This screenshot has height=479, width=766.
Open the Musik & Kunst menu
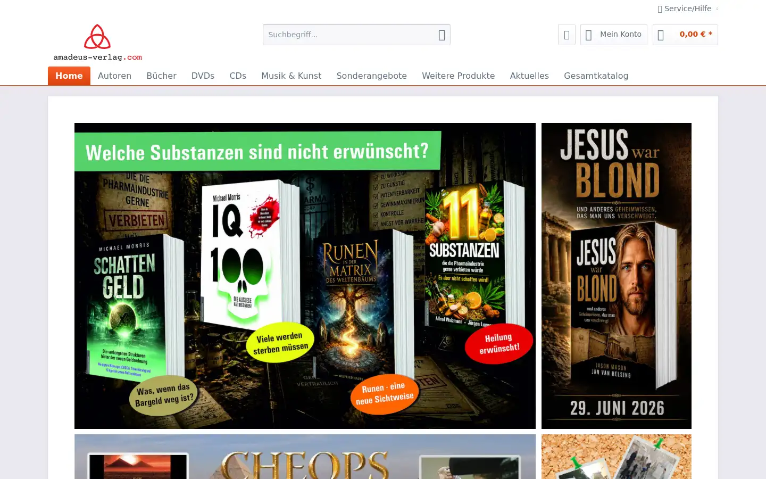coord(291,76)
